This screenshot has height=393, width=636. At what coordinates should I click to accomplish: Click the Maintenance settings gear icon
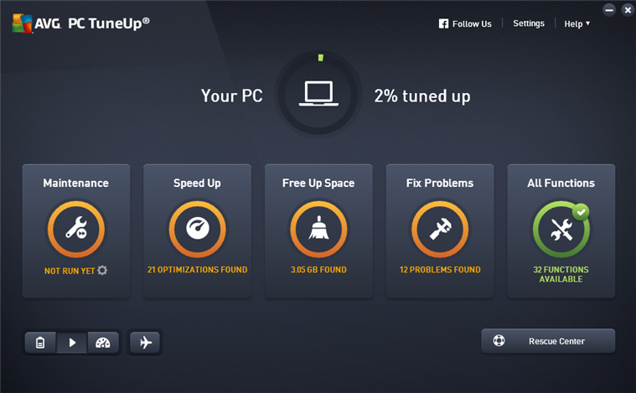coord(102,270)
